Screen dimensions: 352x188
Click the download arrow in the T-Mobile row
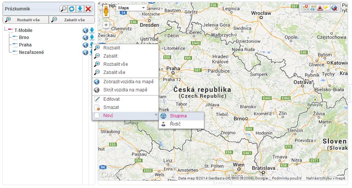coord(92,30)
